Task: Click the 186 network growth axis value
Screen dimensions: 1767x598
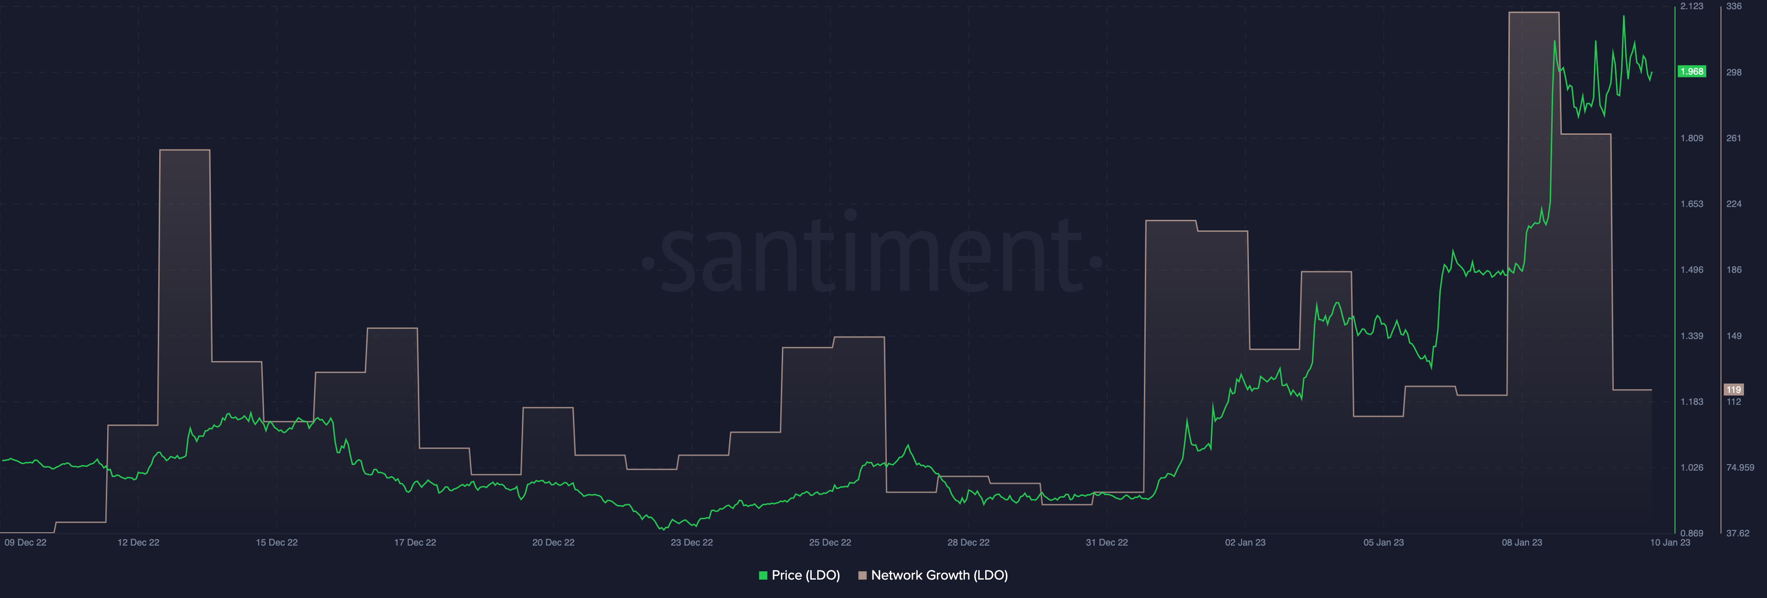Action: [x=1733, y=270]
